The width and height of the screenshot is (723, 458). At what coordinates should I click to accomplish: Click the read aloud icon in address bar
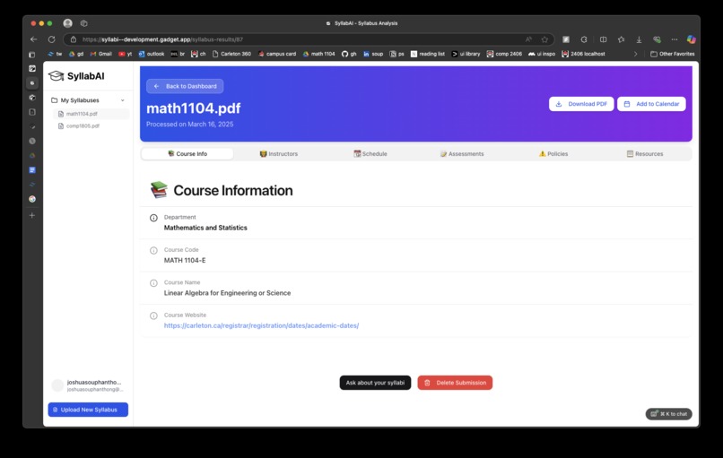[528, 39]
